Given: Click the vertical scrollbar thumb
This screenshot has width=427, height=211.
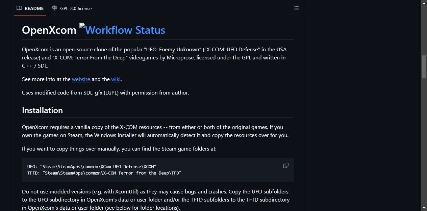Looking at the screenshot, I should [x=424, y=67].
